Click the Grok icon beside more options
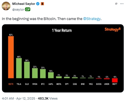This screenshot has height=103, width=126. tap(116, 4)
